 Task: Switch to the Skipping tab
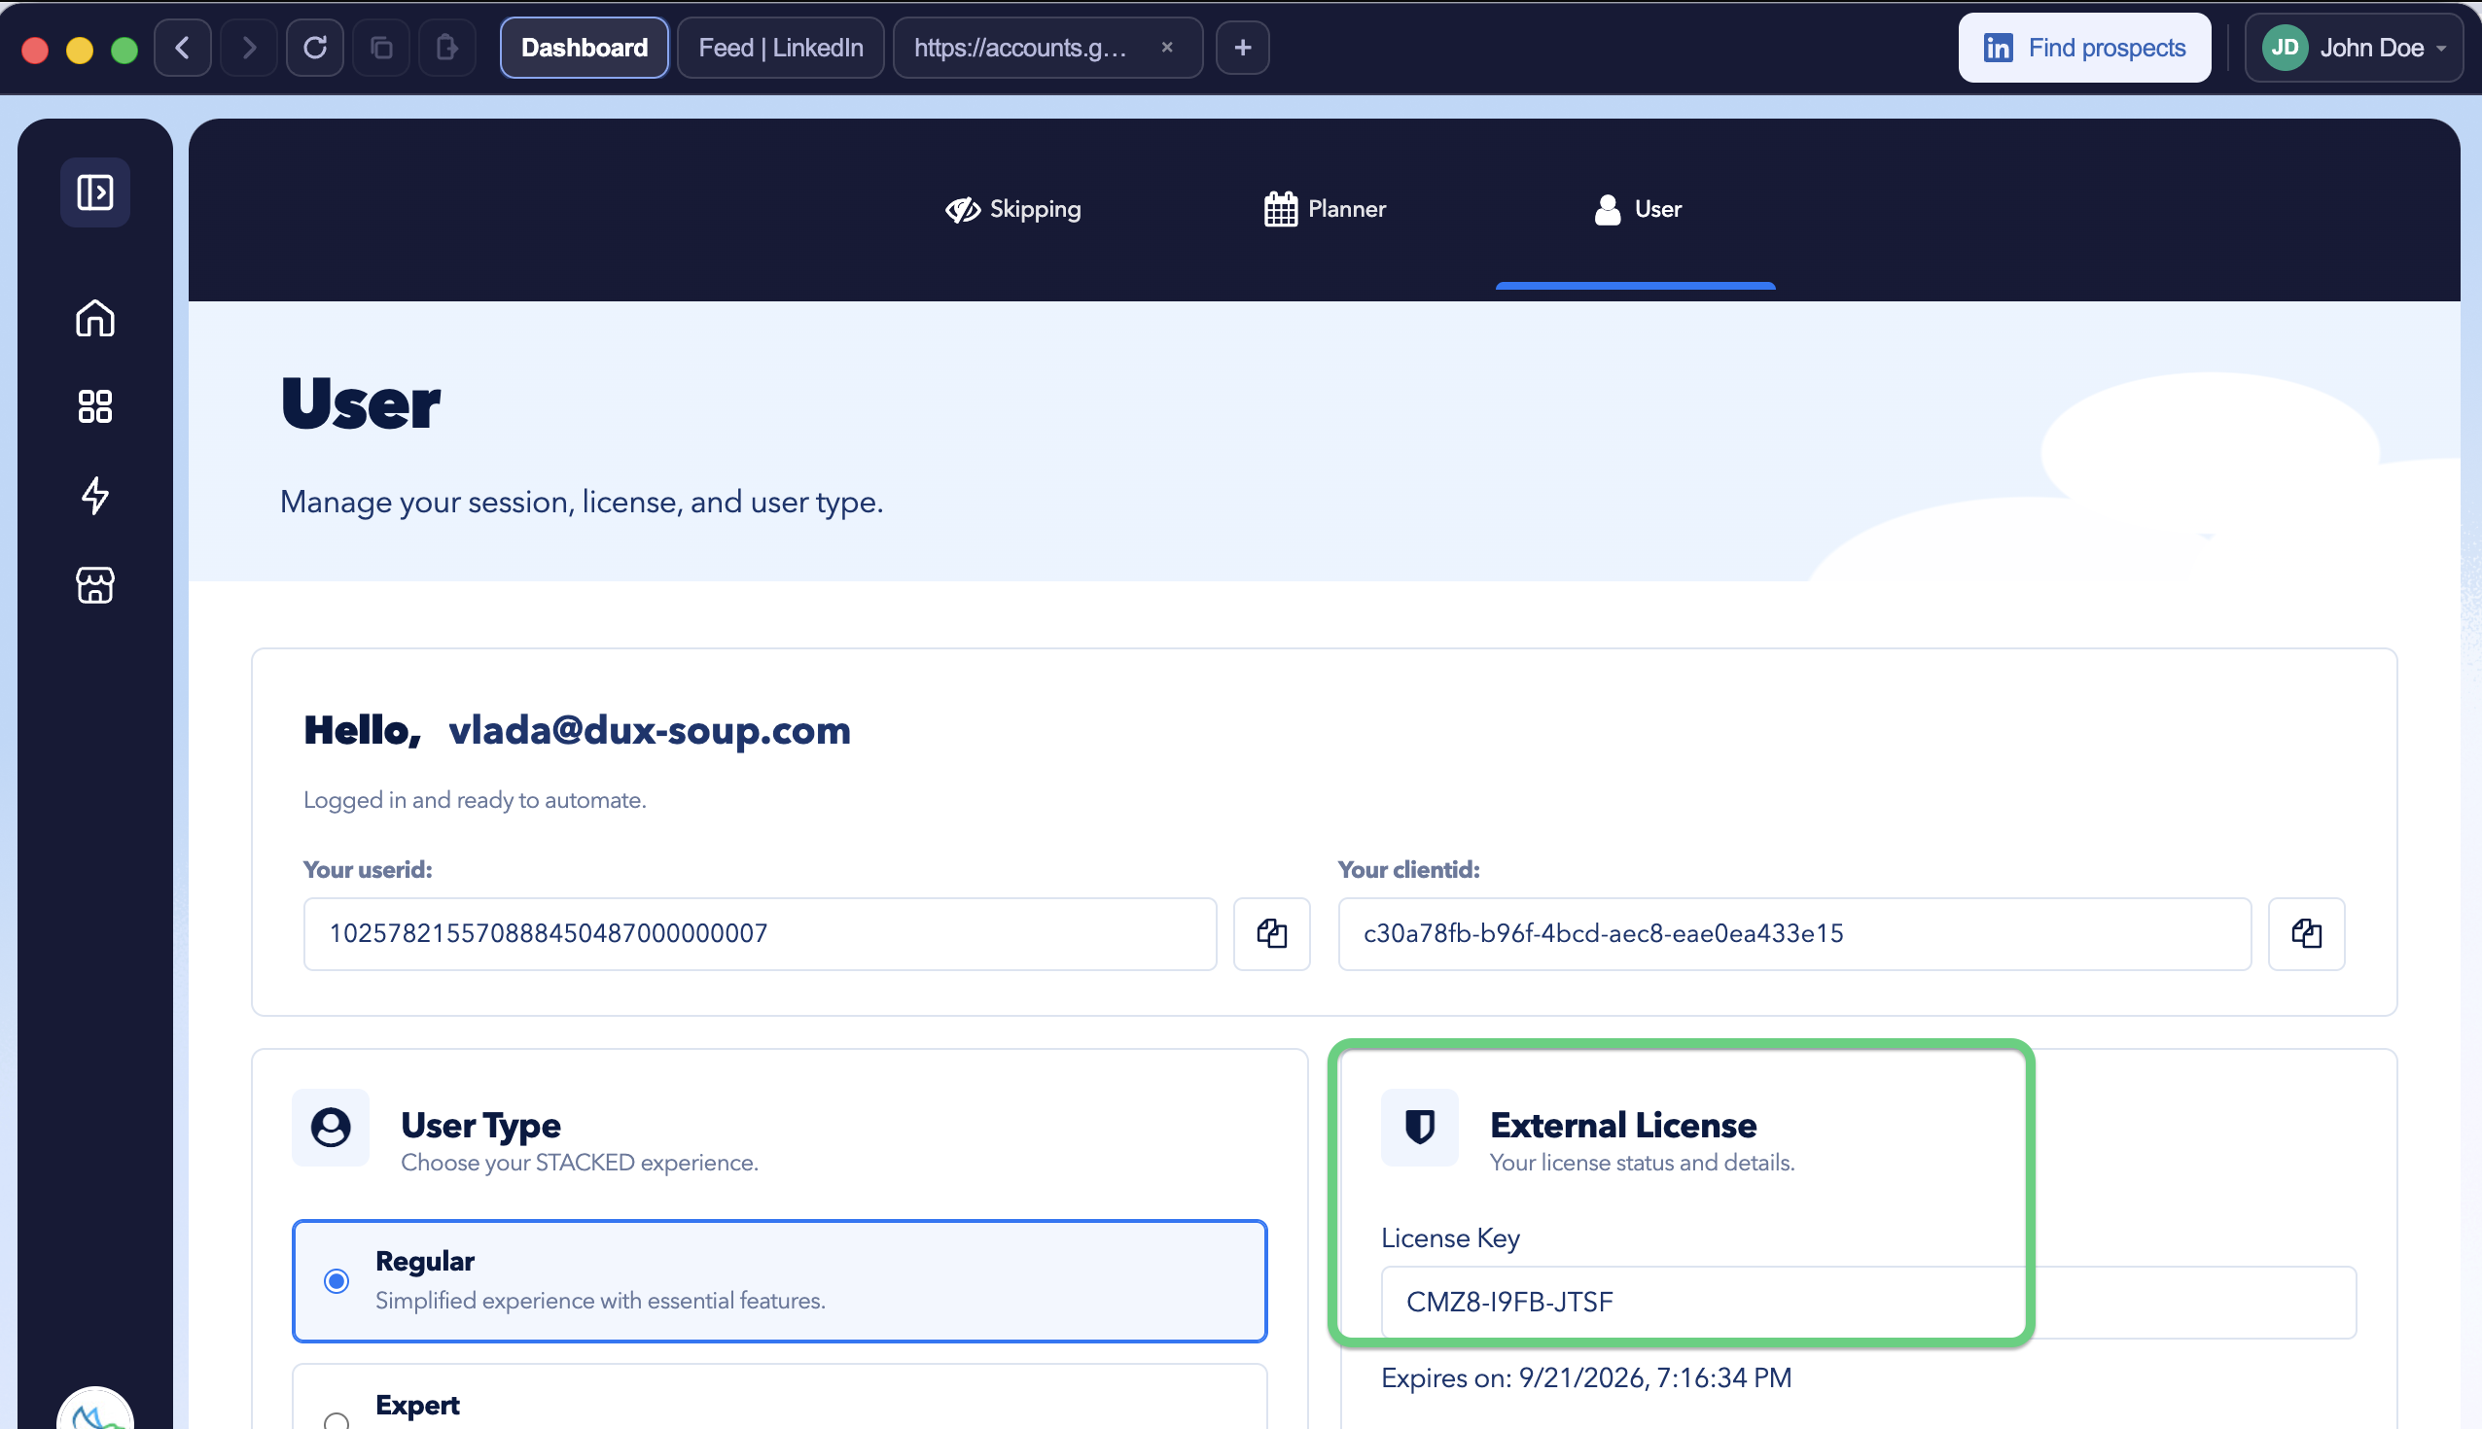pyautogui.click(x=1012, y=209)
